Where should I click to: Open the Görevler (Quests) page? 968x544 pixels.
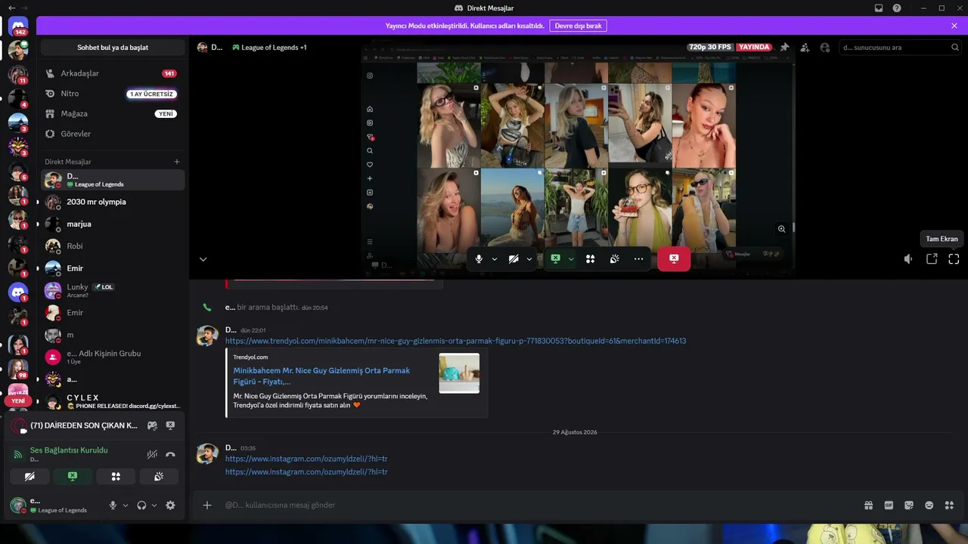[113, 134]
